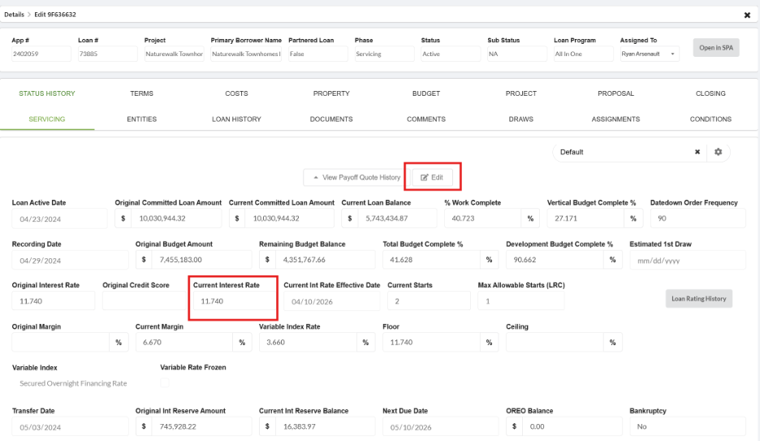Click the App # field 2402059
This screenshot has width=760, height=441.
pos(41,54)
